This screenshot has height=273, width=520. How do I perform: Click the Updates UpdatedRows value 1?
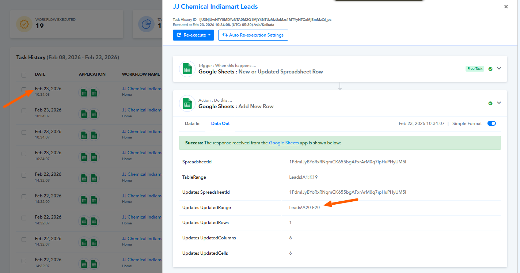(291, 223)
